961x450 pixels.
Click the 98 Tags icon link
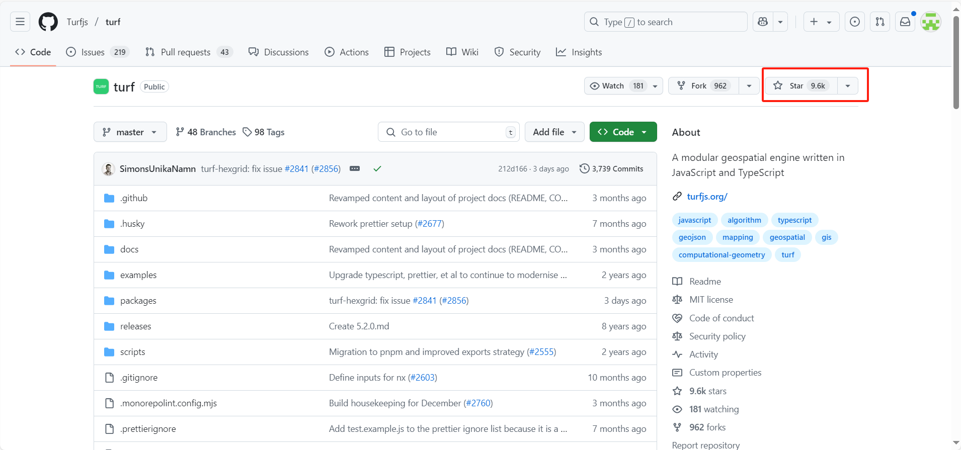[263, 132]
